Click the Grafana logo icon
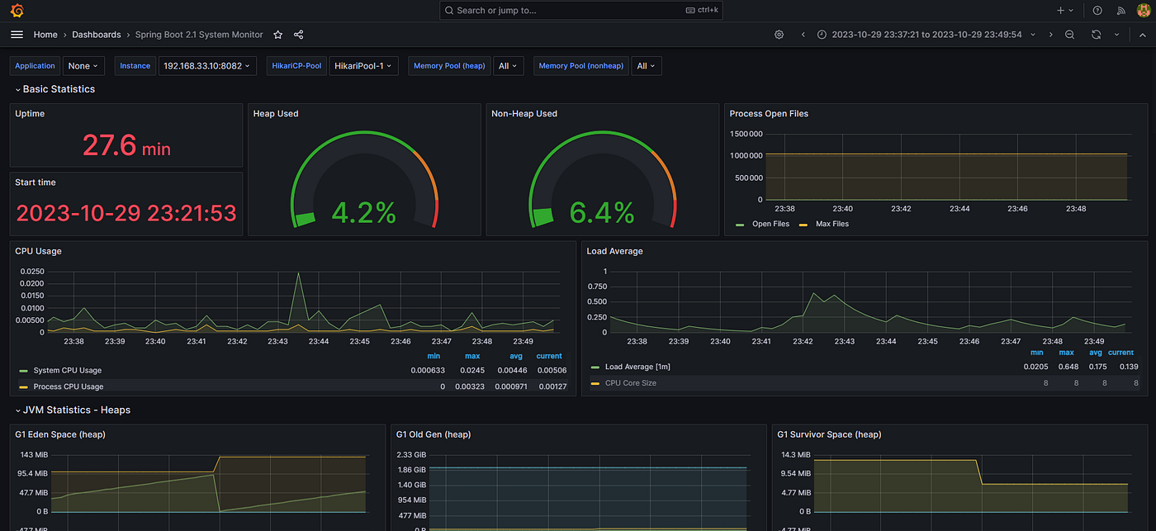 click(17, 11)
